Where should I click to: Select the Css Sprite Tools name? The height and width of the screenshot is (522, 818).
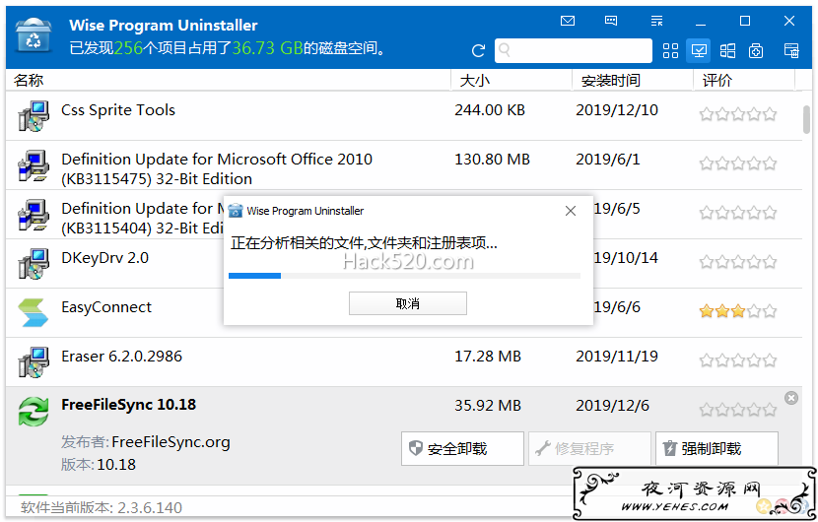pos(118,110)
